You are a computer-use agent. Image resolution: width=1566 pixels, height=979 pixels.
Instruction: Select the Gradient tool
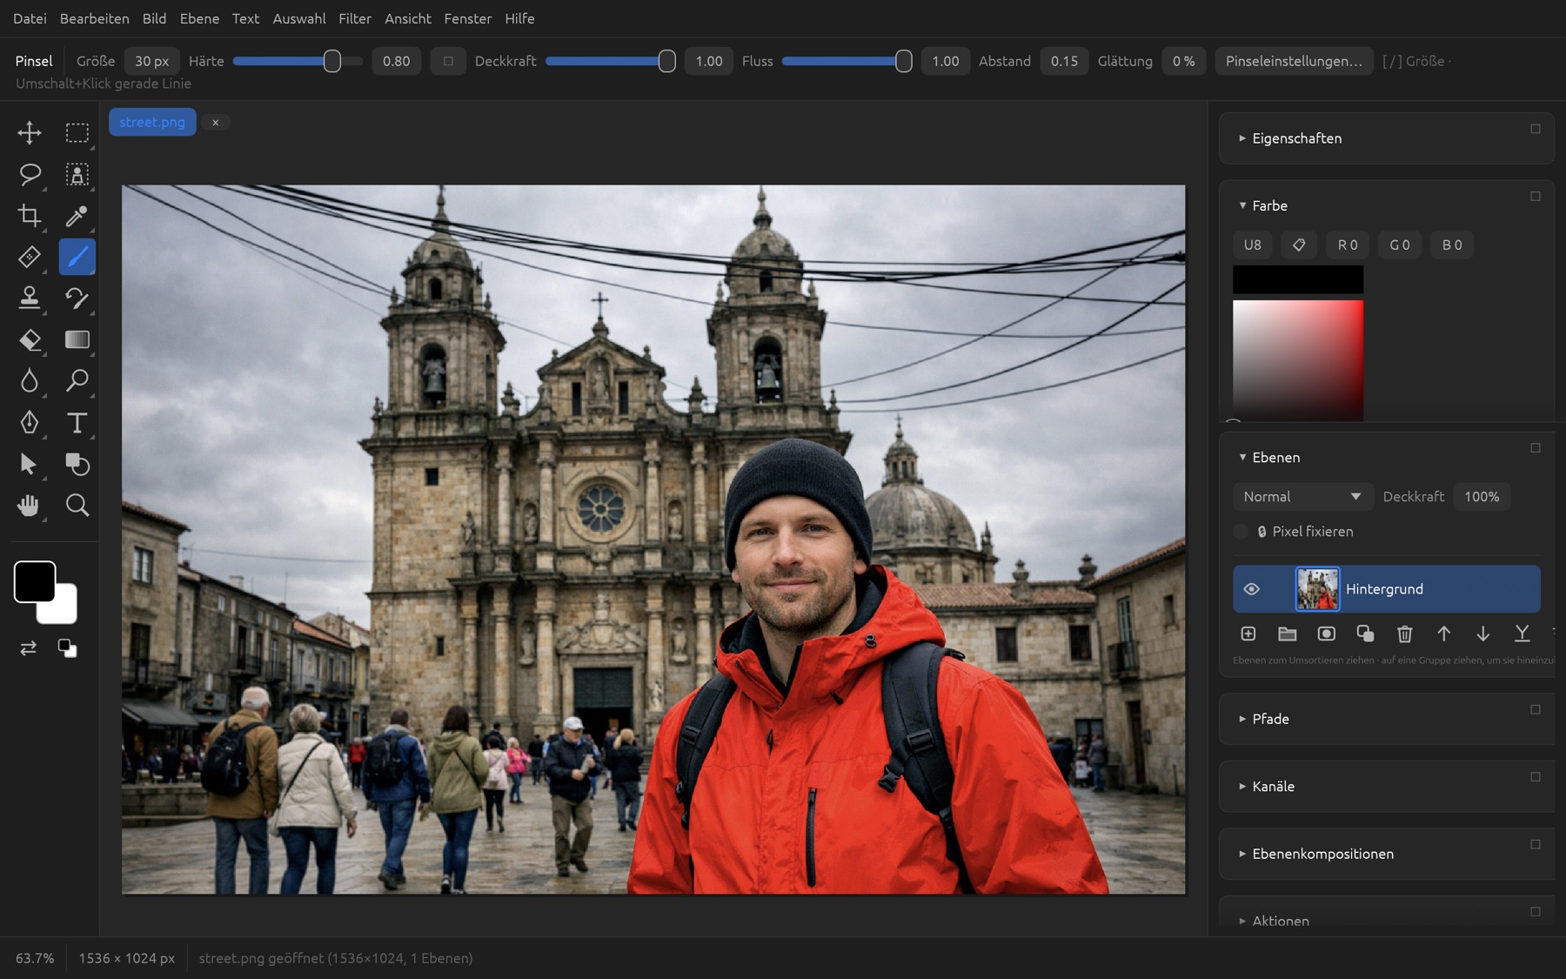pyautogui.click(x=77, y=339)
